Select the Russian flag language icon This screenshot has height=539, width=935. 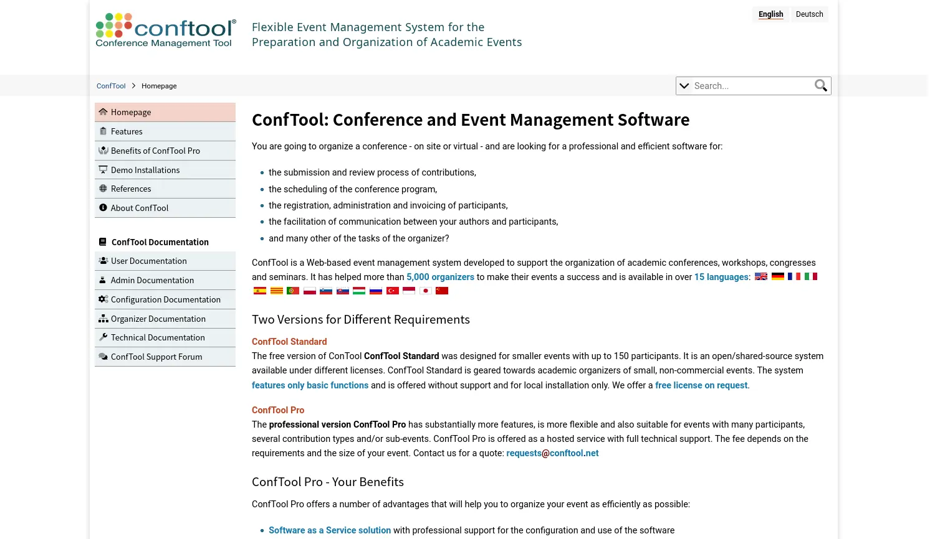coord(376,291)
